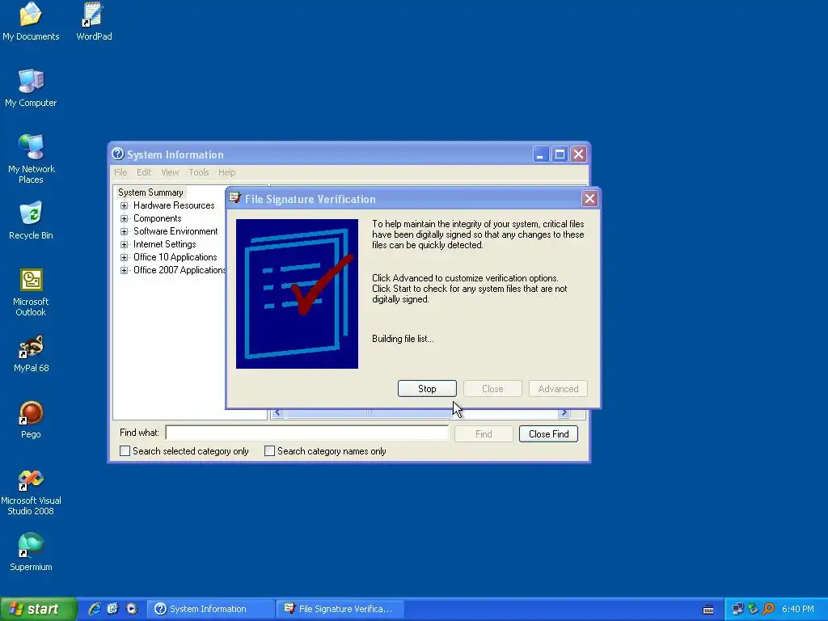Open My Documents desktop icon

(31, 21)
